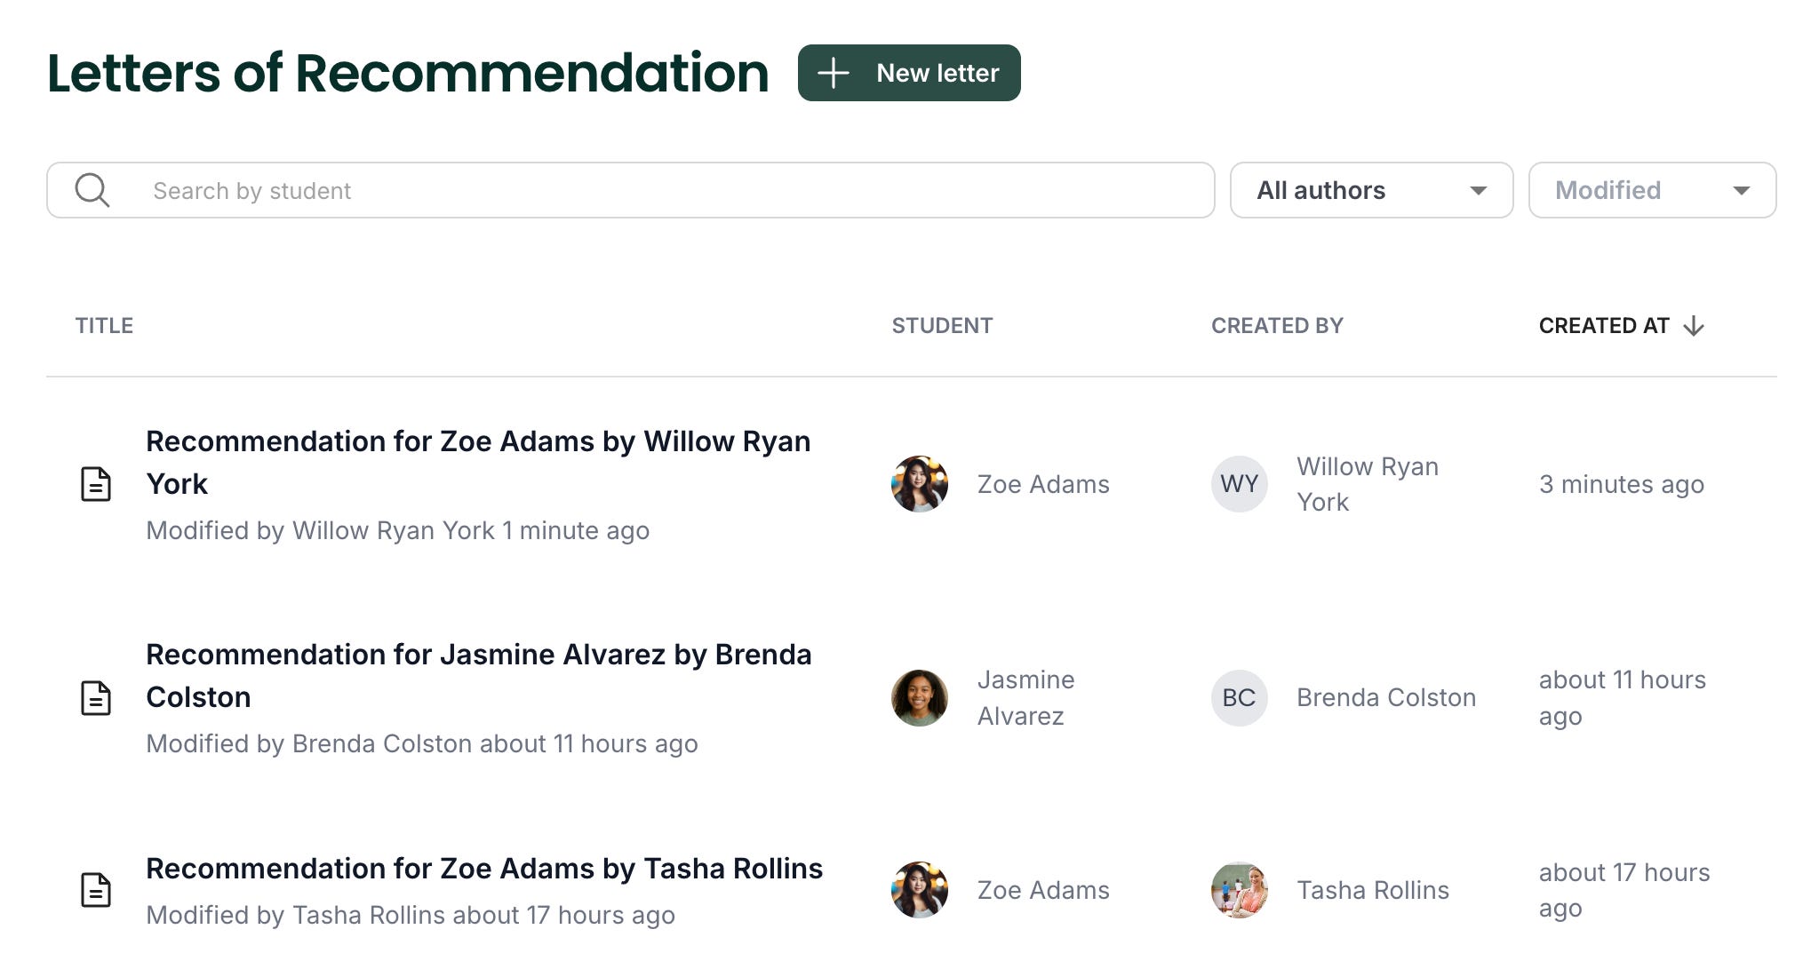The image size is (1811, 977).
Task: Click the plus icon in New letter button
Action: pyautogui.click(x=833, y=73)
